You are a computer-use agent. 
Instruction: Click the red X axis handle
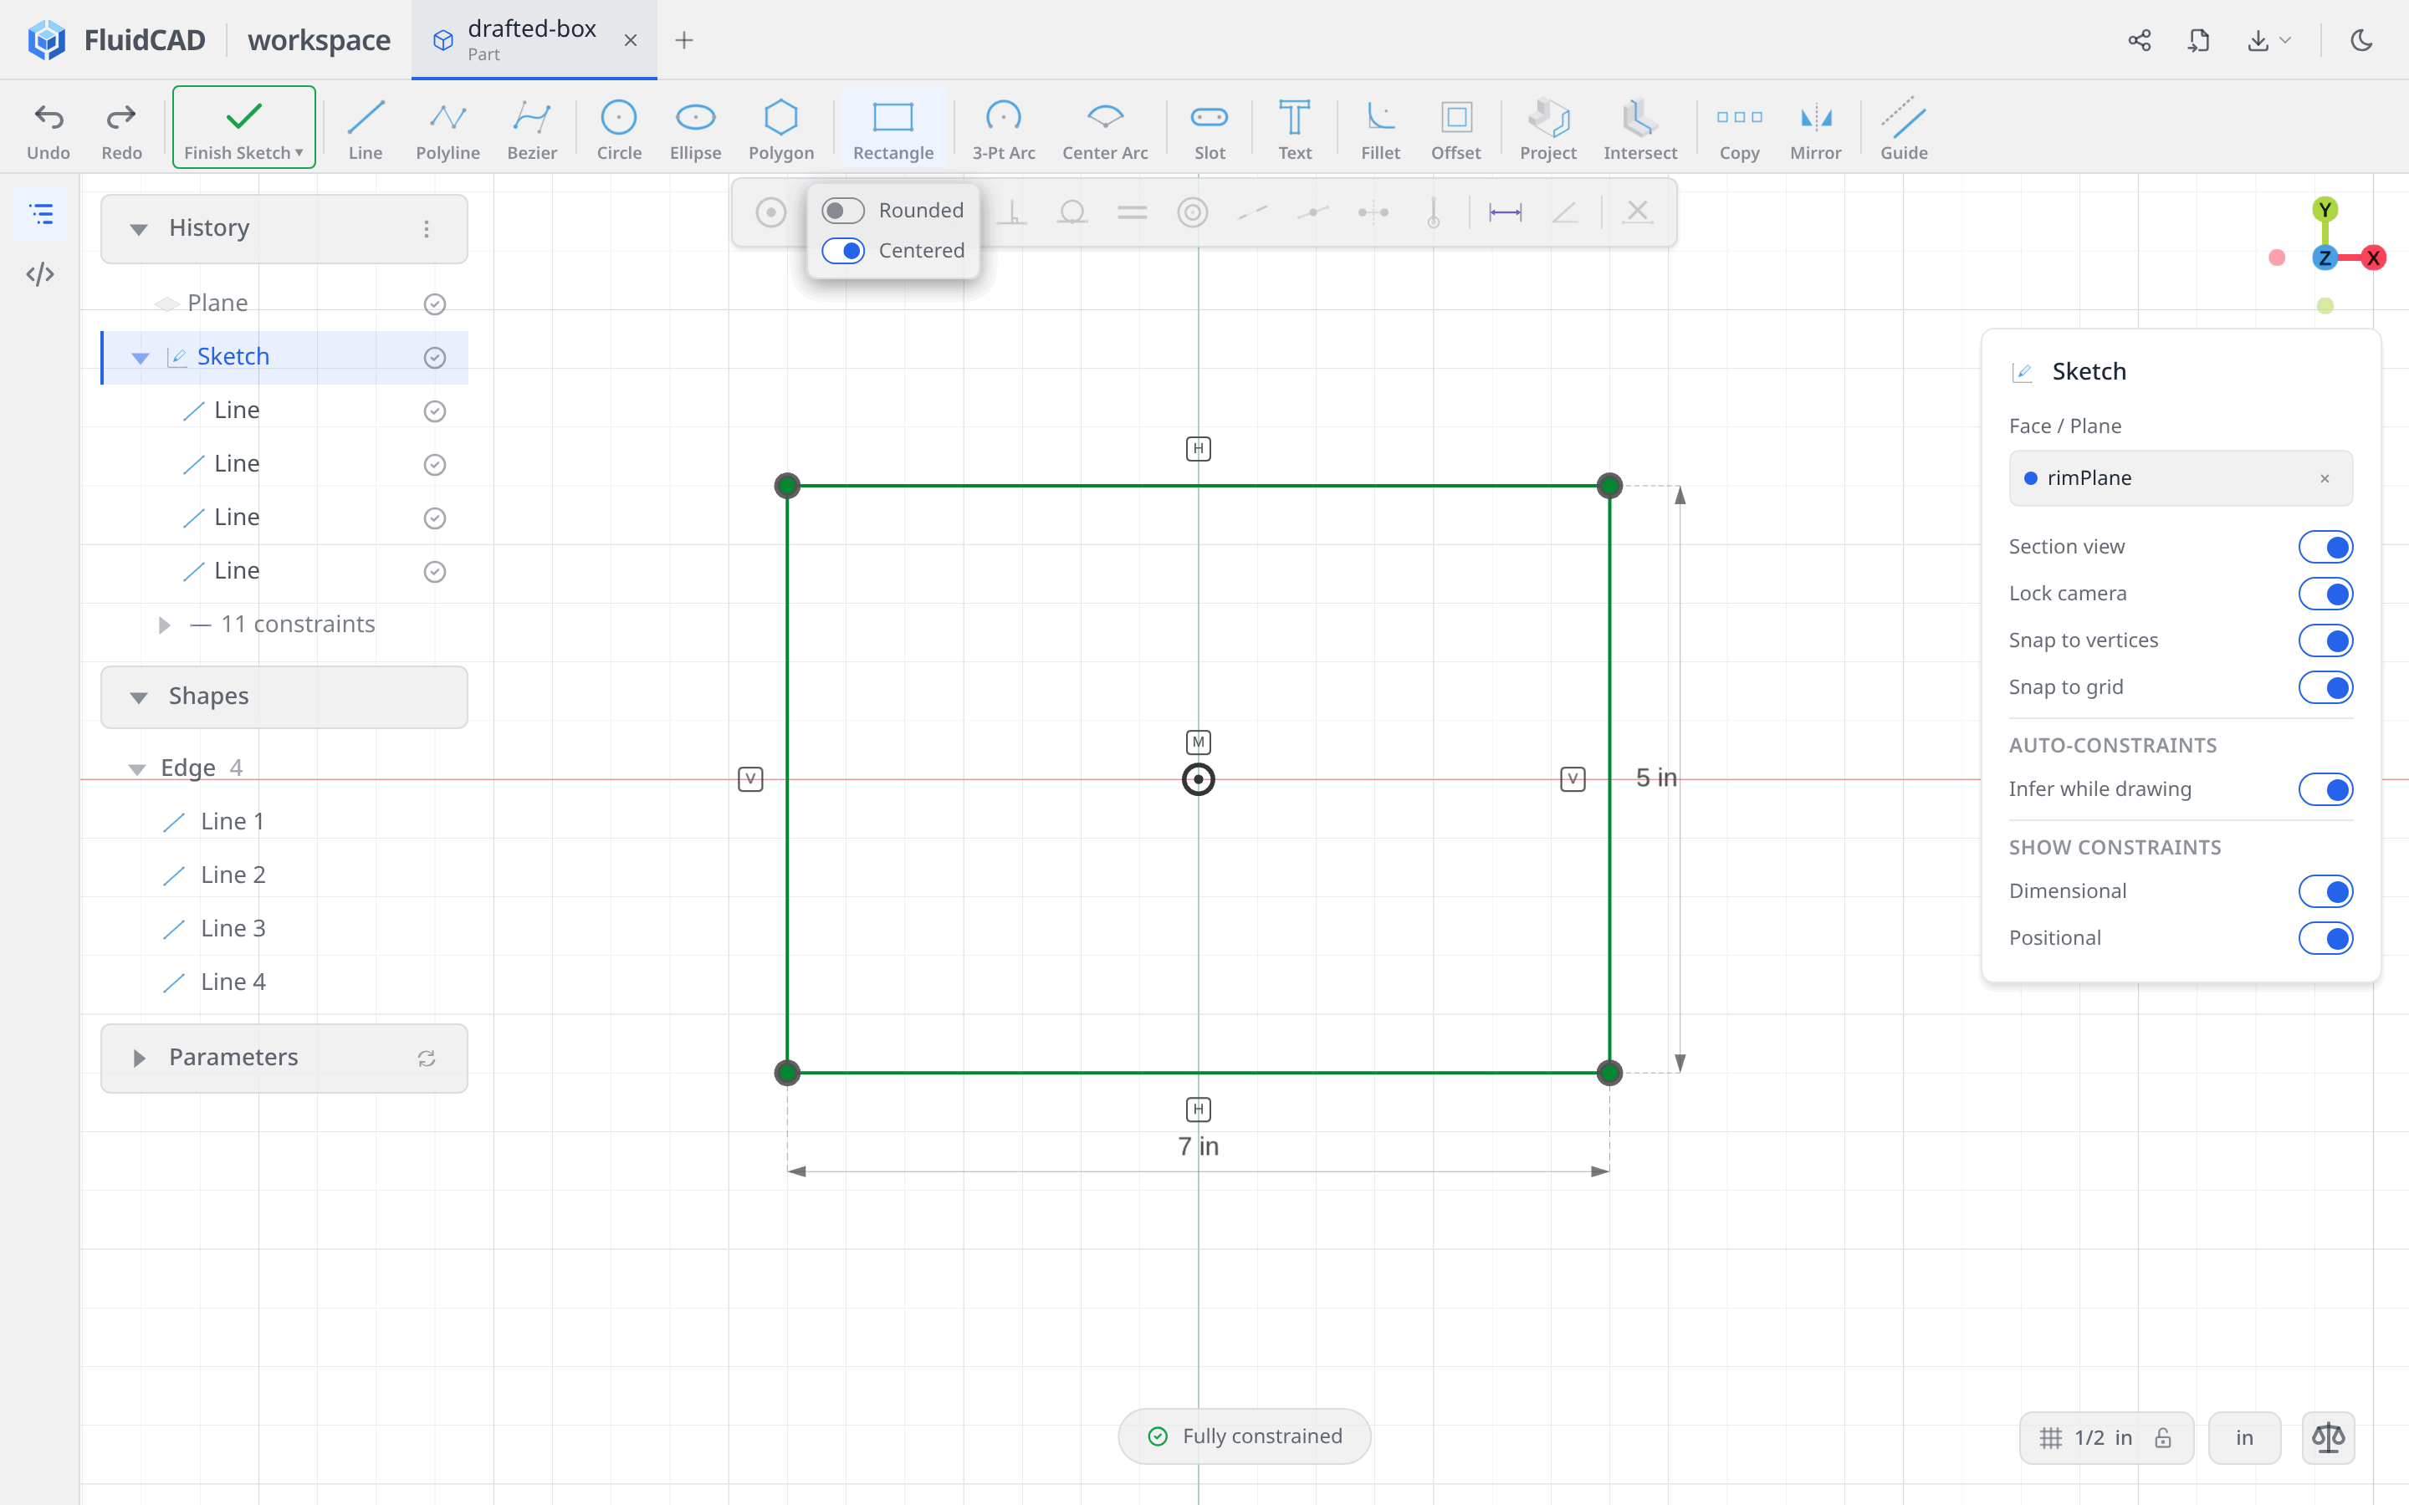point(2373,258)
